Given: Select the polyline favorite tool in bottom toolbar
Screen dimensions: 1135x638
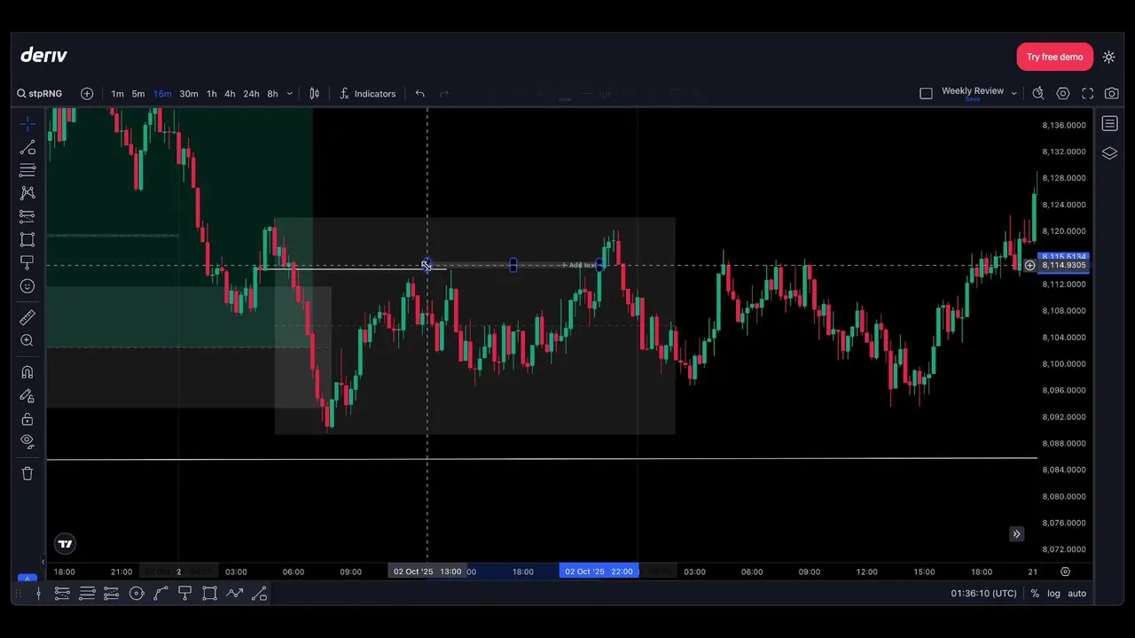Looking at the screenshot, I should 234,594.
